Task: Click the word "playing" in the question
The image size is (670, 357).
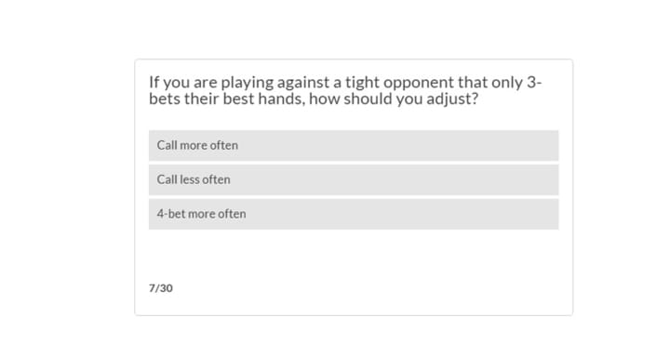Action: (247, 83)
